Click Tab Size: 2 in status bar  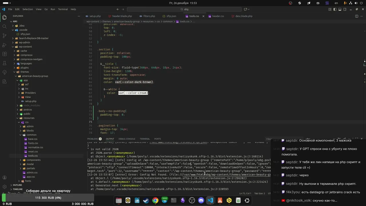[x=260, y=193]
